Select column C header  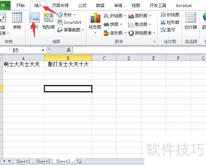click(x=104, y=58)
